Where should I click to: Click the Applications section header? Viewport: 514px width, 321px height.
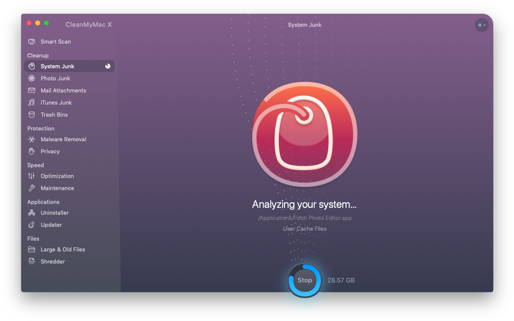(x=43, y=202)
